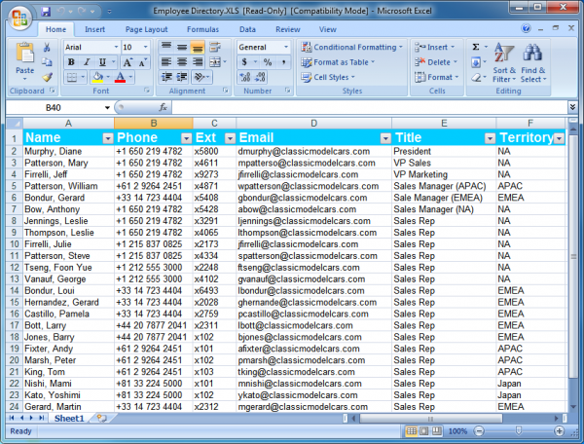Open the Office Button menu
Screen dimensions: 584x444
click(19, 18)
